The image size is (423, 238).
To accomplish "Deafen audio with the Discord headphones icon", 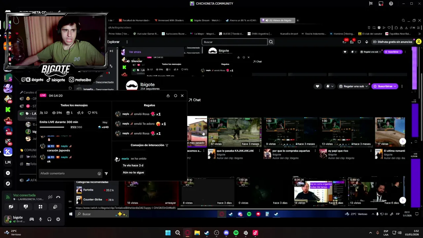I will pyautogui.click(x=49, y=219).
